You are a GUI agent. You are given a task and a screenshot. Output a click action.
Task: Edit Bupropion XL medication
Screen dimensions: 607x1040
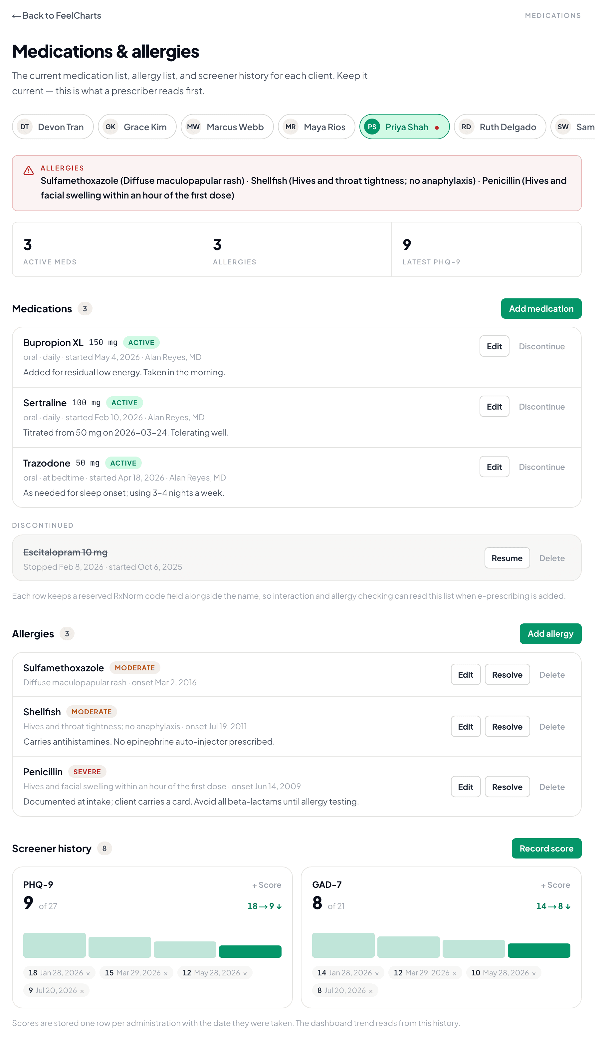(x=494, y=346)
